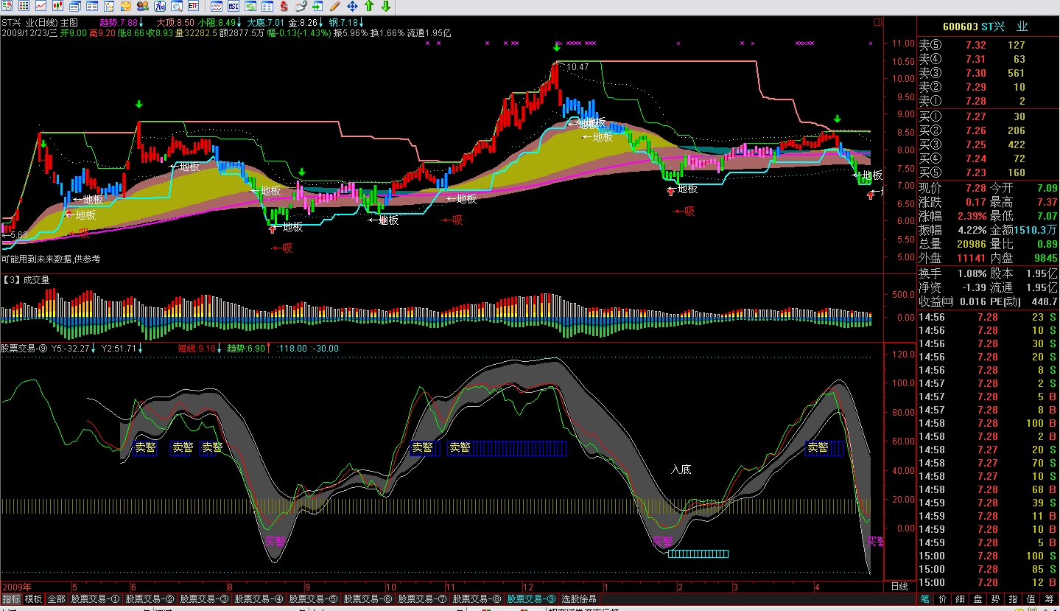Open the RSI indicator toolbar icon
The width and height of the screenshot is (1060, 611).
pos(234,6)
